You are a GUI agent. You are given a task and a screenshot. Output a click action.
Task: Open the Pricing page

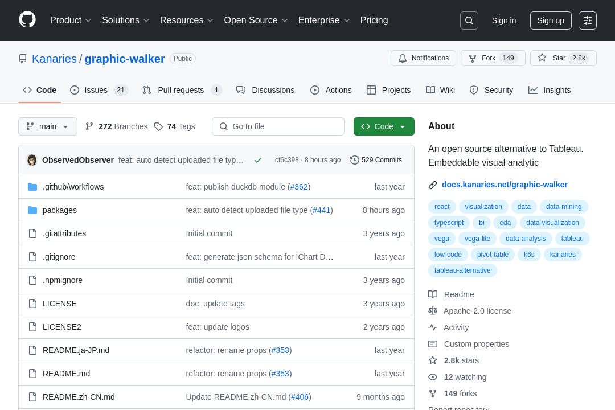[374, 20]
